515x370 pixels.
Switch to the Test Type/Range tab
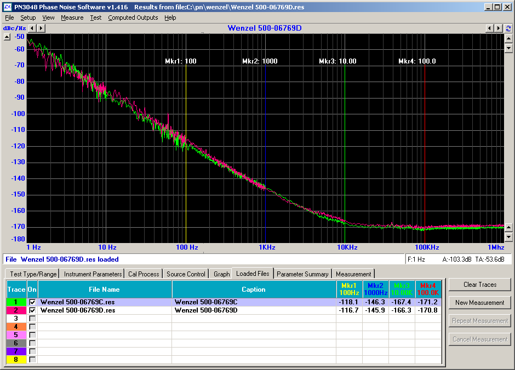point(33,274)
